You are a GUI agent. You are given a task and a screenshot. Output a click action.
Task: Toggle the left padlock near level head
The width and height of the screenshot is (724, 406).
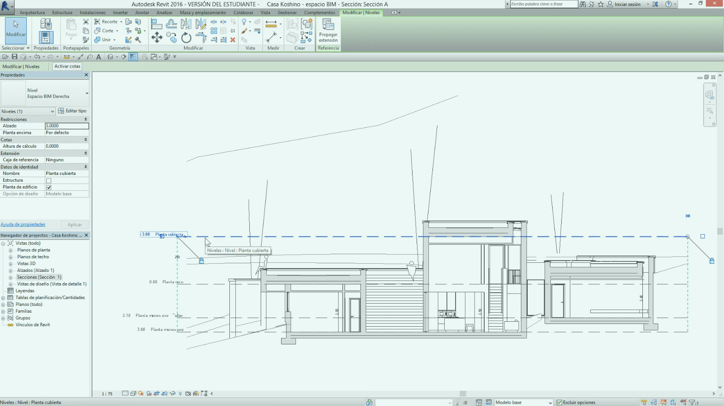tap(201, 261)
